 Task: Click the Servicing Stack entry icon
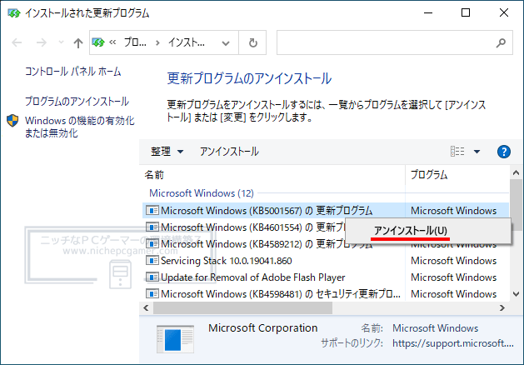[152, 261]
